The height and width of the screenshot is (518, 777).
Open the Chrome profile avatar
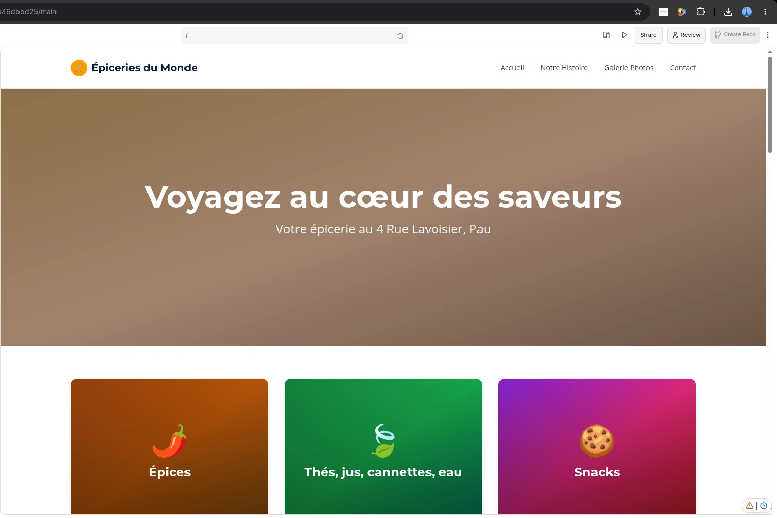click(747, 12)
